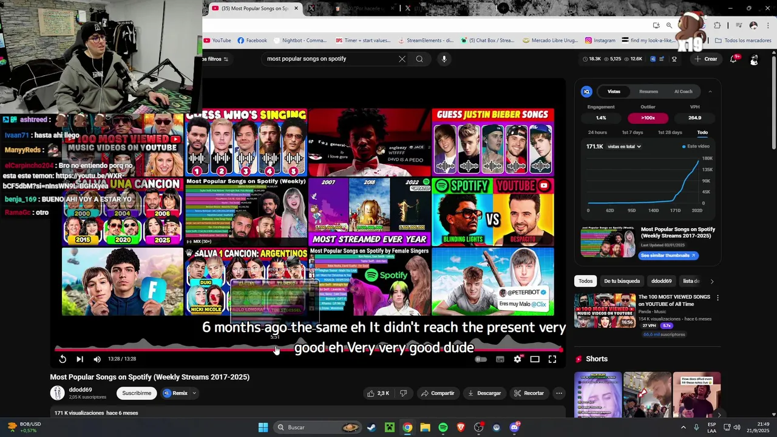Open the more actions ellipsis menu
Screen dimensions: 777x437
click(559, 393)
